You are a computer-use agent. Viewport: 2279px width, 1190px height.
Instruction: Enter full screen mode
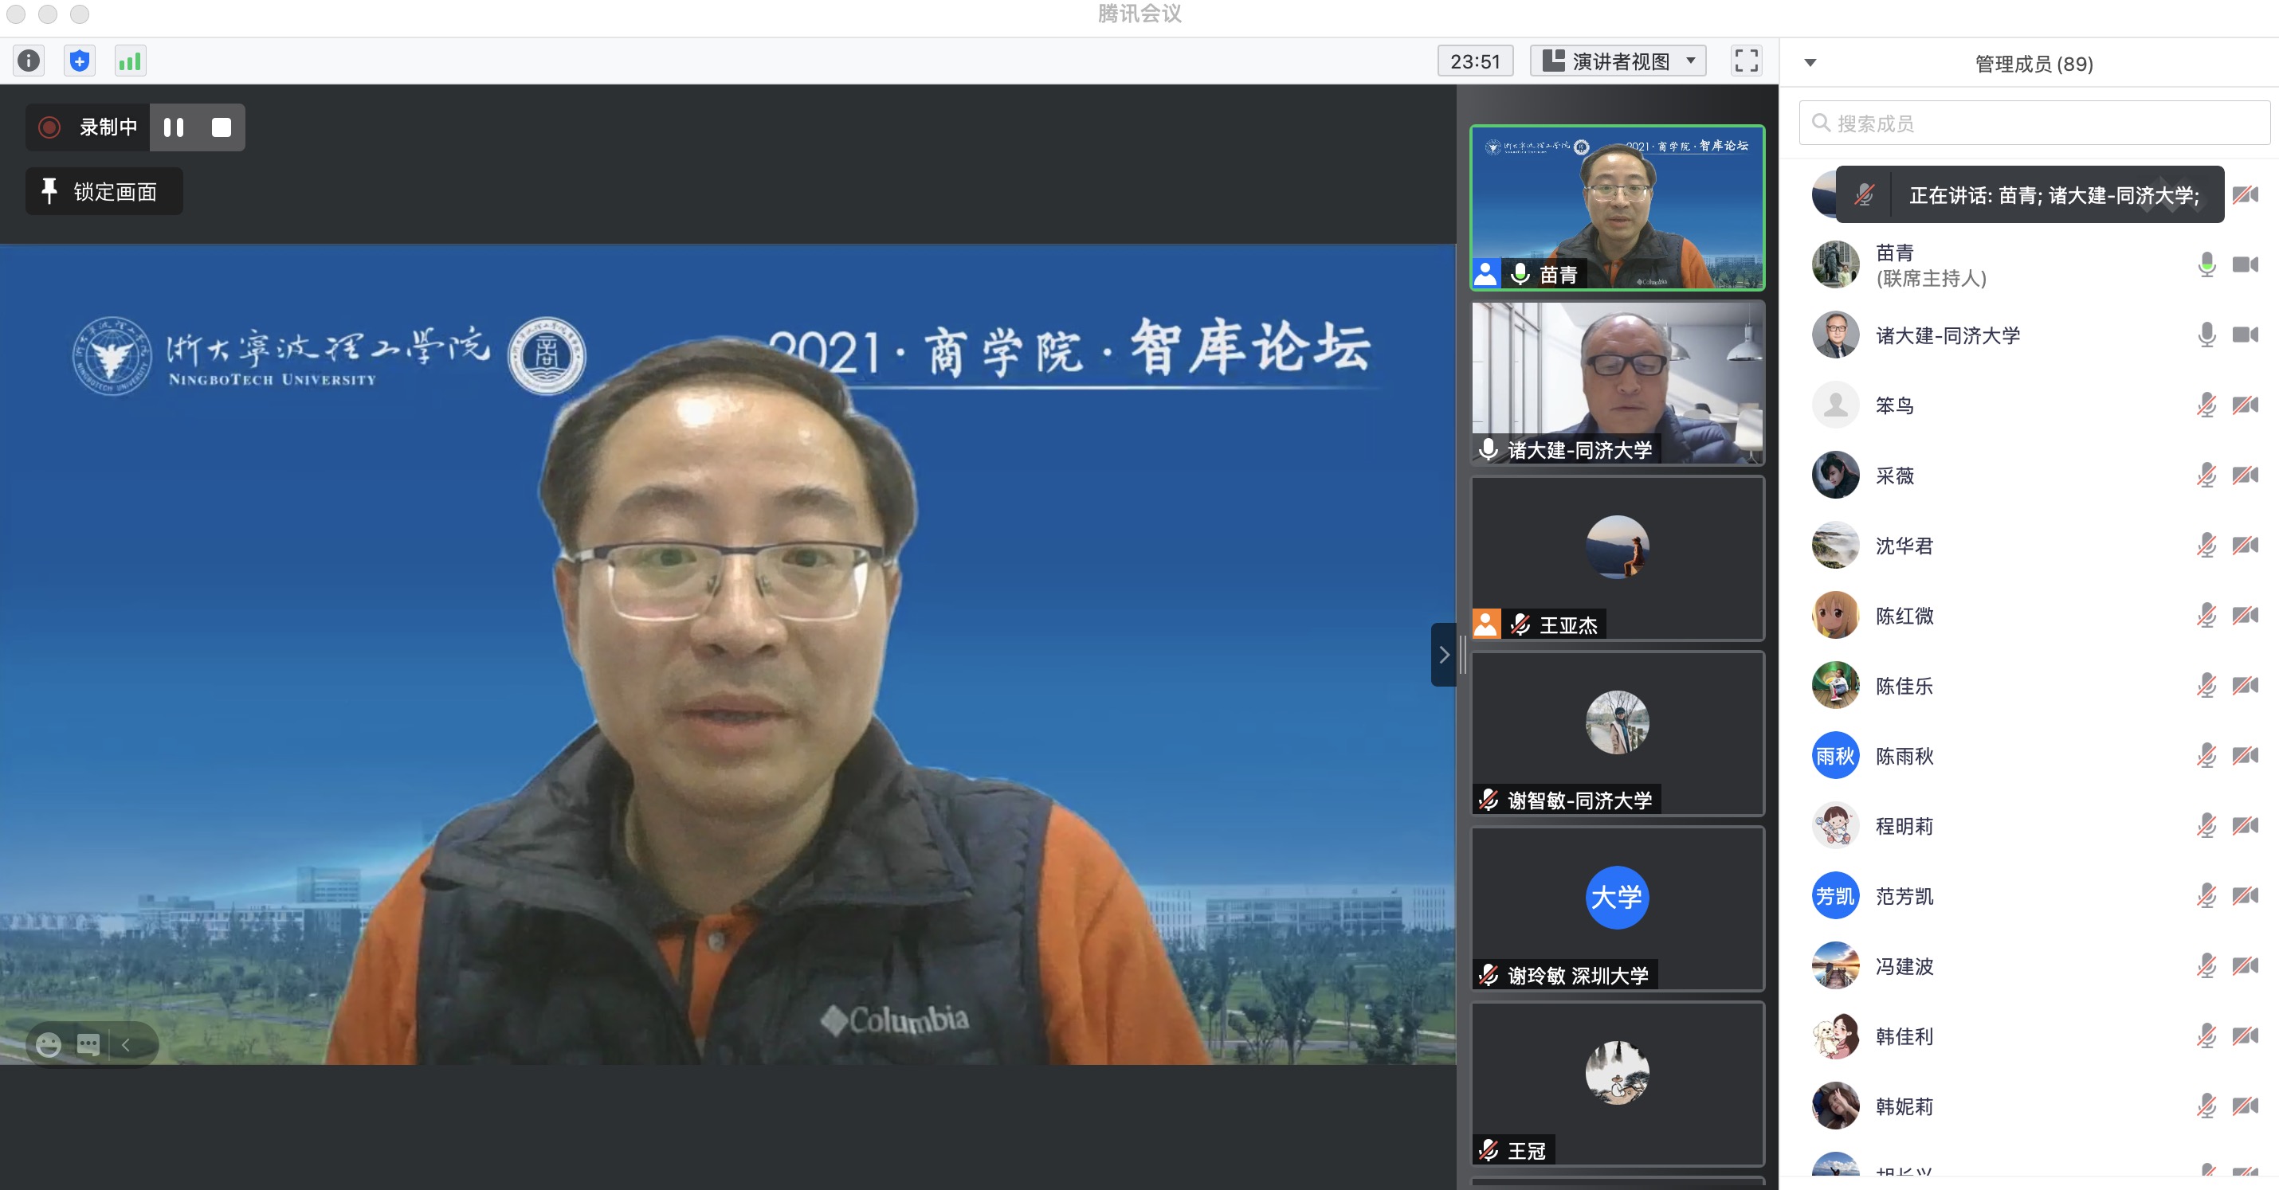[x=1746, y=61]
